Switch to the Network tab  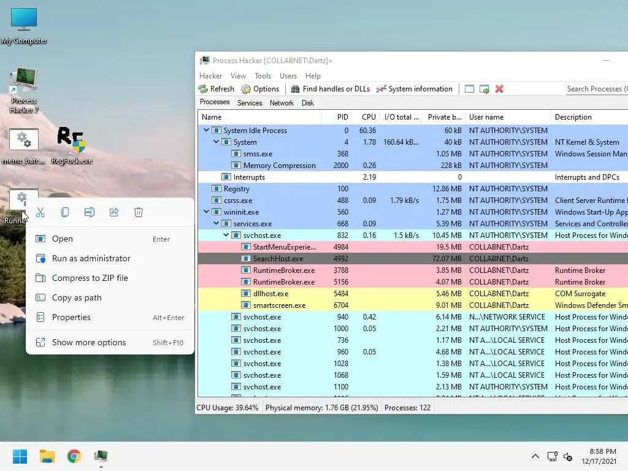pyautogui.click(x=281, y=103)
